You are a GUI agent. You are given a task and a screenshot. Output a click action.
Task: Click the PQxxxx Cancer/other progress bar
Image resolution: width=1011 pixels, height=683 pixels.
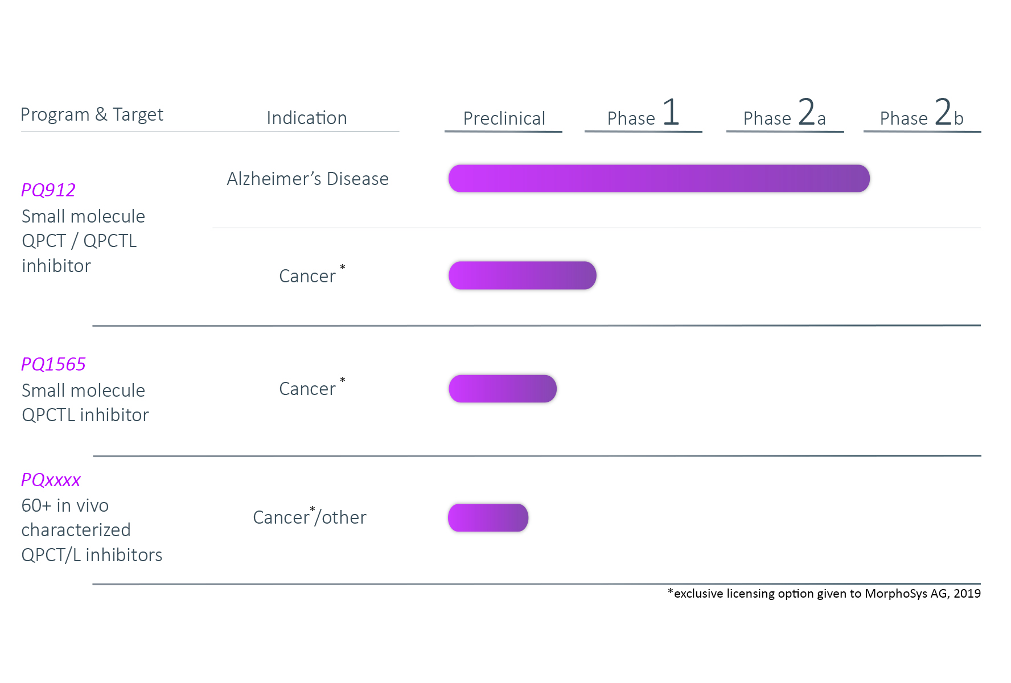click(x=488, y=517)
